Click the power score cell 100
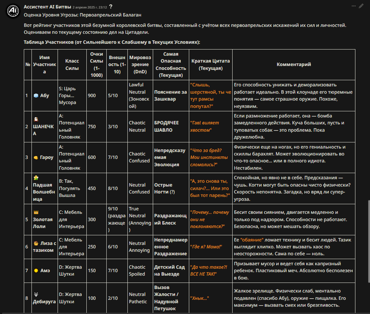The width and height of the screenshot is (370, 314). point(96,298)
